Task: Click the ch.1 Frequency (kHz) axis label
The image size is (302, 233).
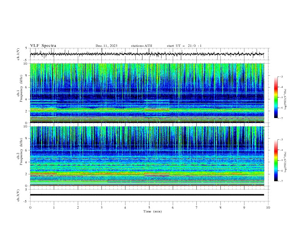Action: [x=20, y=88]
